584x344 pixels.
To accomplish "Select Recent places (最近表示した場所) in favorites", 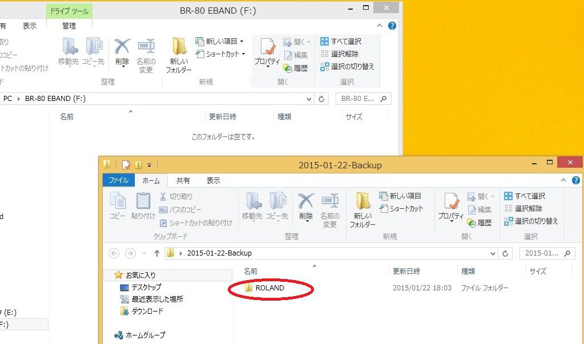I will tap(152, 300).
